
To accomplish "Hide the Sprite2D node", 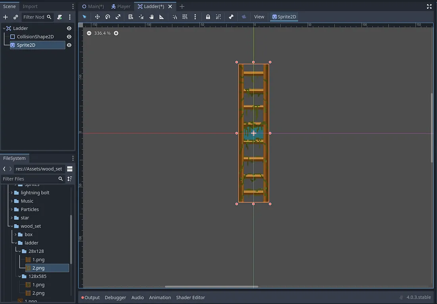I will point(69,45).
